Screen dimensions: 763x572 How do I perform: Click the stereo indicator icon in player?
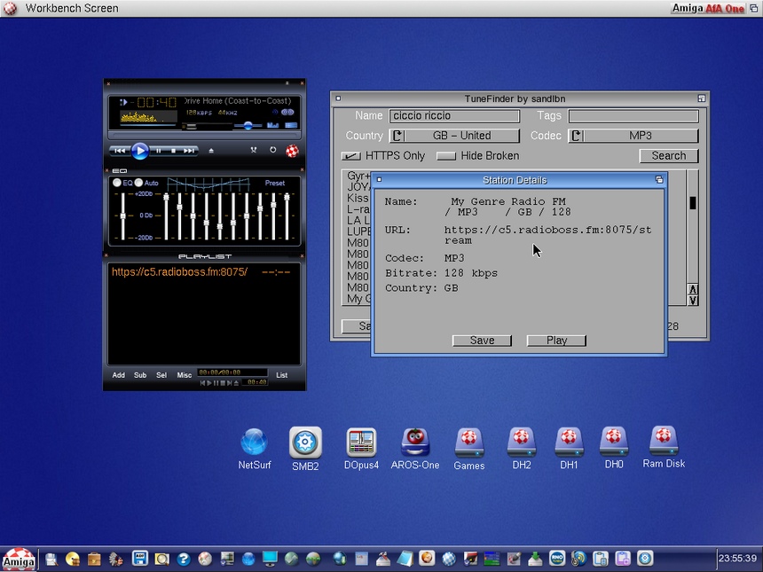[x=287, y=113]
